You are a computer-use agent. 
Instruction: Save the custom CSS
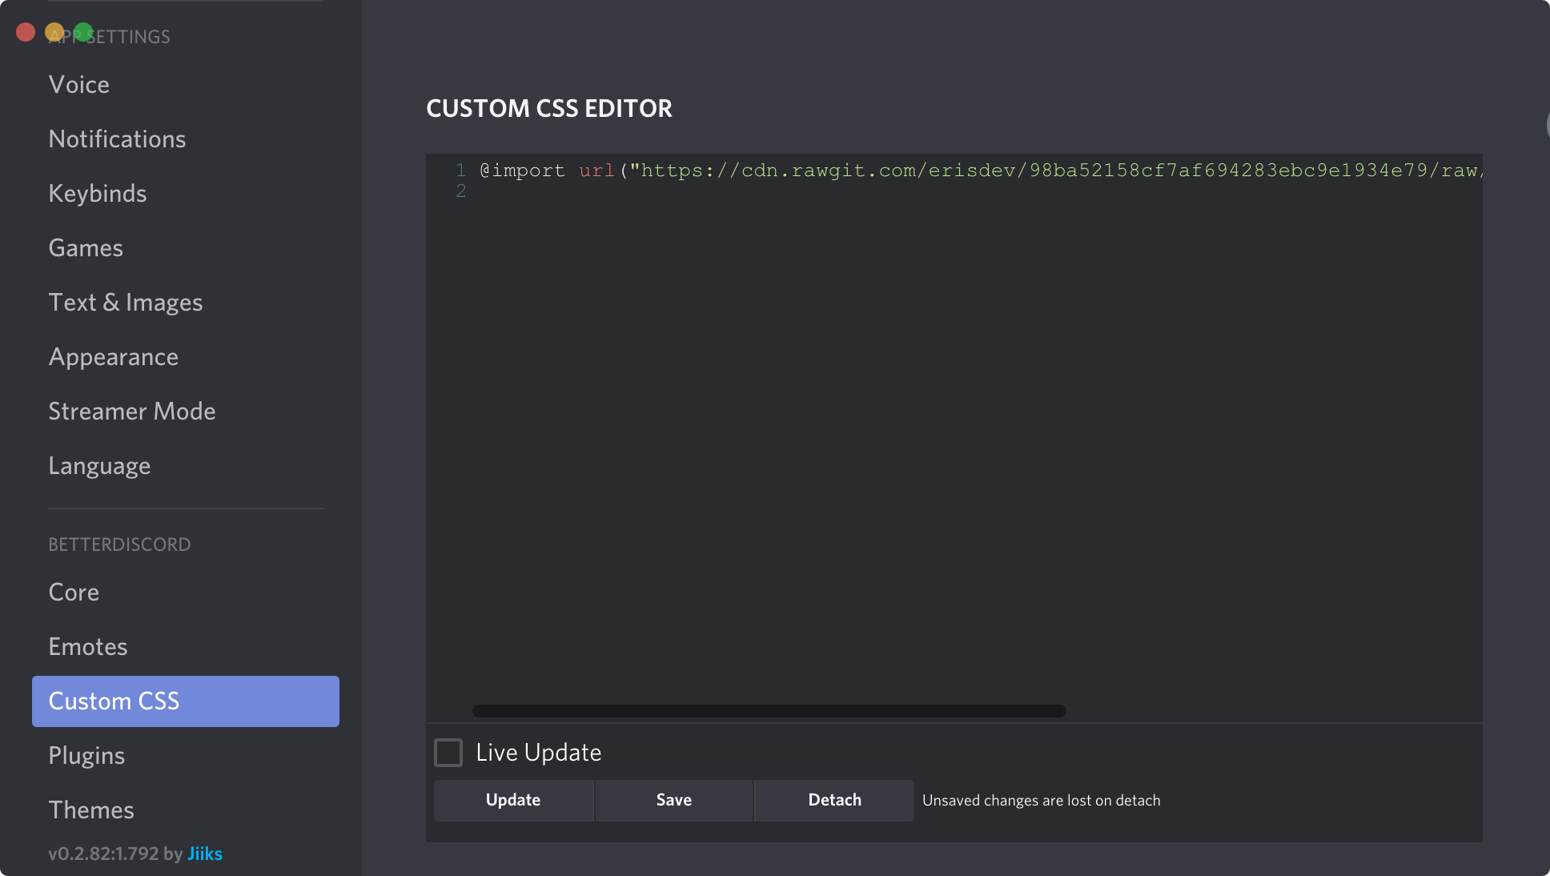click(673, 800)
